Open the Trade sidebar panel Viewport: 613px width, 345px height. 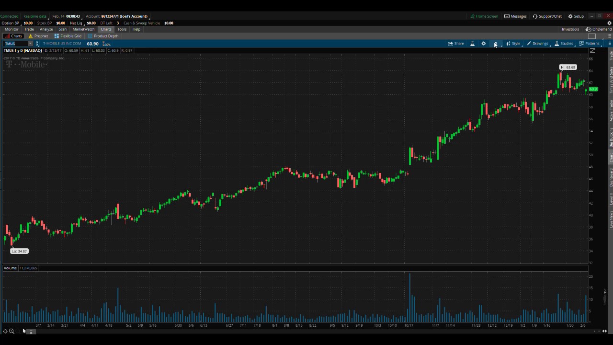point(611,56)
